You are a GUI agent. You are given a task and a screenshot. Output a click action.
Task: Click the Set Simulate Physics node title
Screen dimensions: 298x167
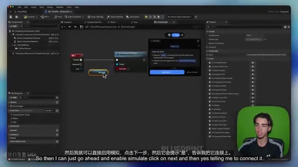tap(128, 53)
